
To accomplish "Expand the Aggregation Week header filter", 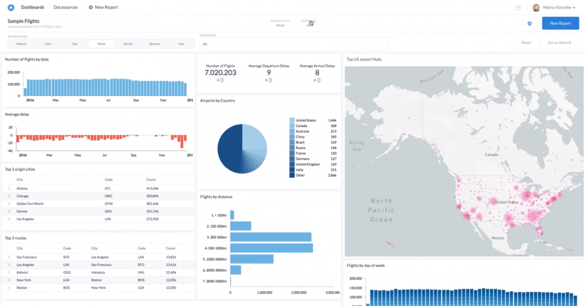I will [280, 23].
